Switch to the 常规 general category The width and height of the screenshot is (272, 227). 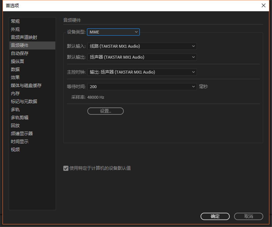15,21
